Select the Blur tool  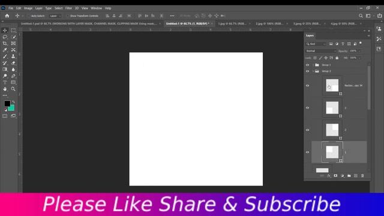13,70
